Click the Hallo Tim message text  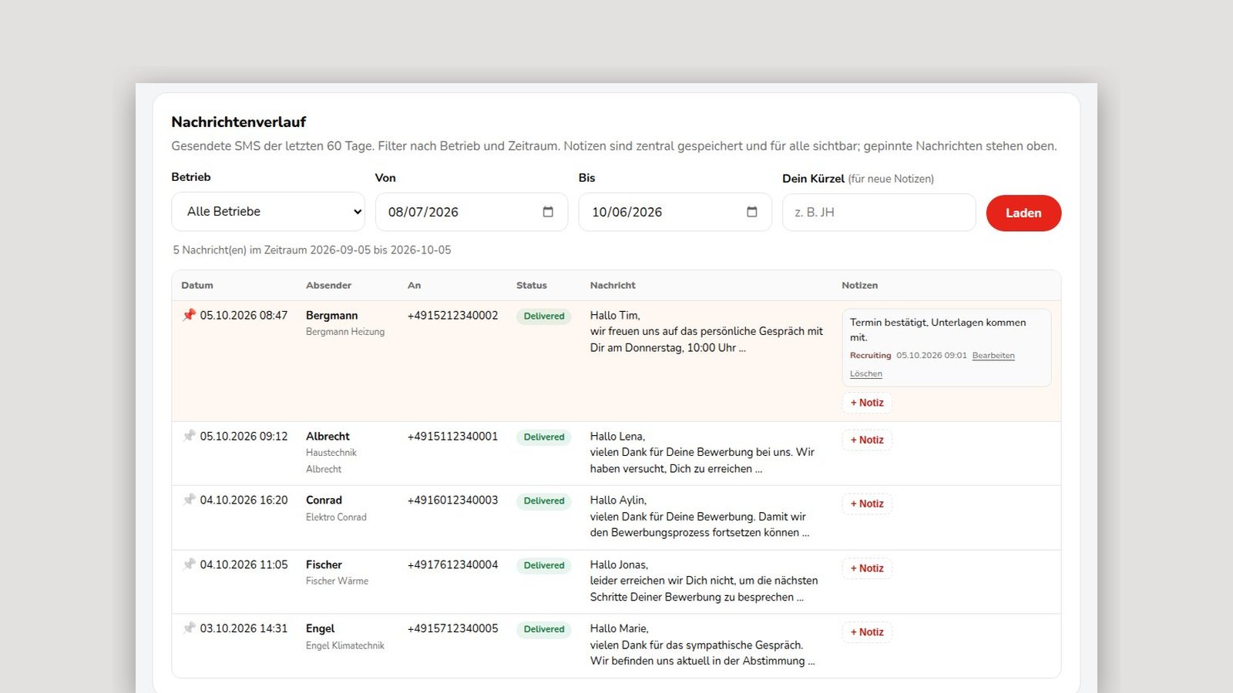pyautogui.click(x=707, y=332)
